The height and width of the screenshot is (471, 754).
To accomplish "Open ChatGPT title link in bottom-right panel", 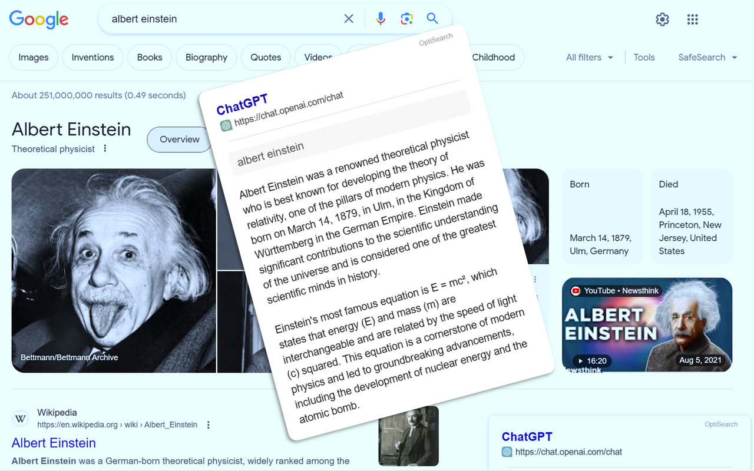I will tap(527, 436).
